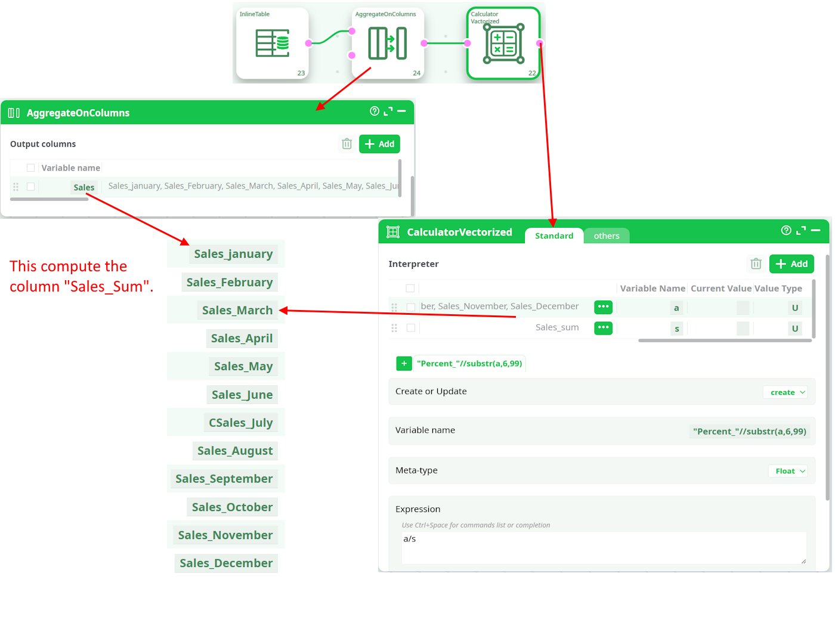Image resolution: width=835 pixels, height=626 pixels.
Task: Open the Calculator Vectorized node
Action: click(x=503, y=44)
